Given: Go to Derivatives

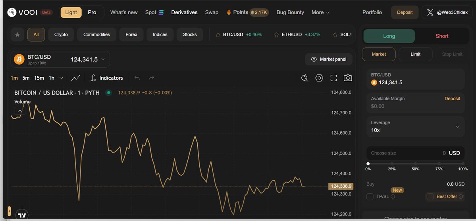Looking at the screenshot, I should click(x=184, y=12).
